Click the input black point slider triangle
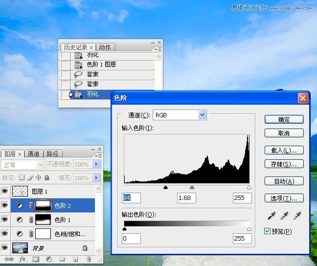317x266 pixels. coord(165,187)
